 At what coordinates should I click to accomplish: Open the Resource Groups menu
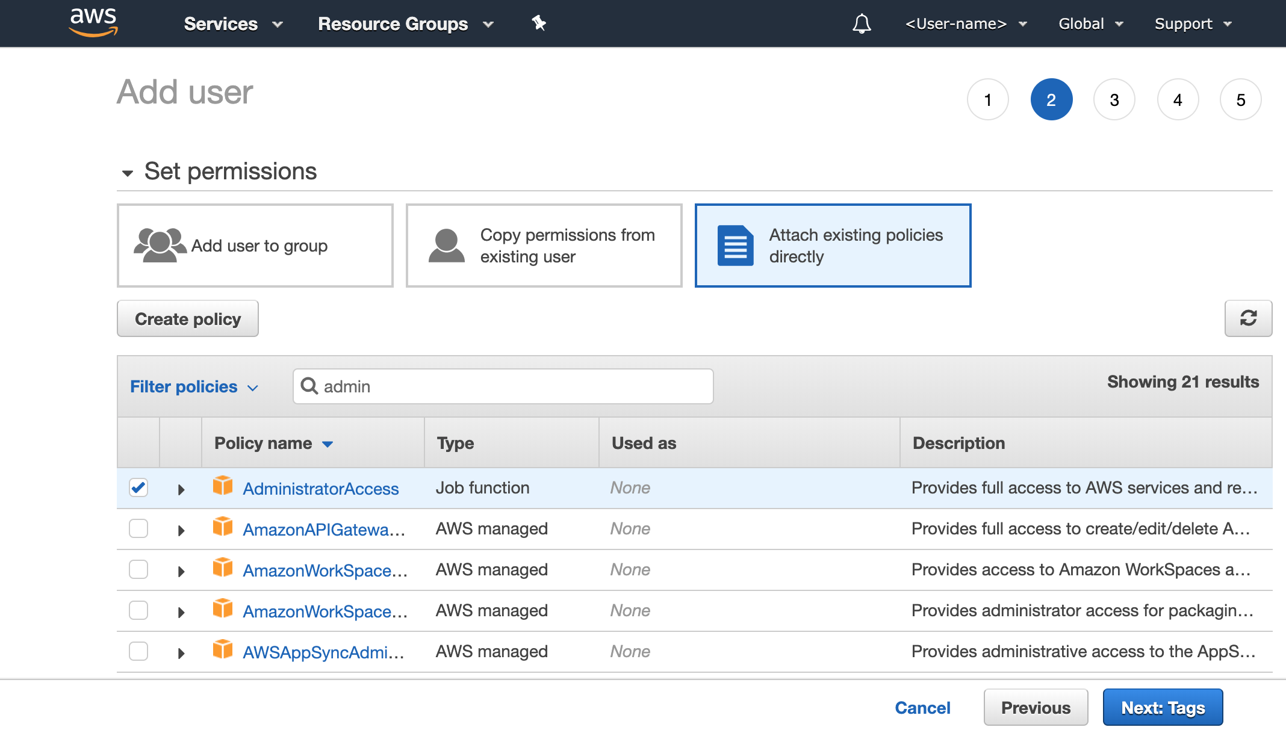pos(405,23)
